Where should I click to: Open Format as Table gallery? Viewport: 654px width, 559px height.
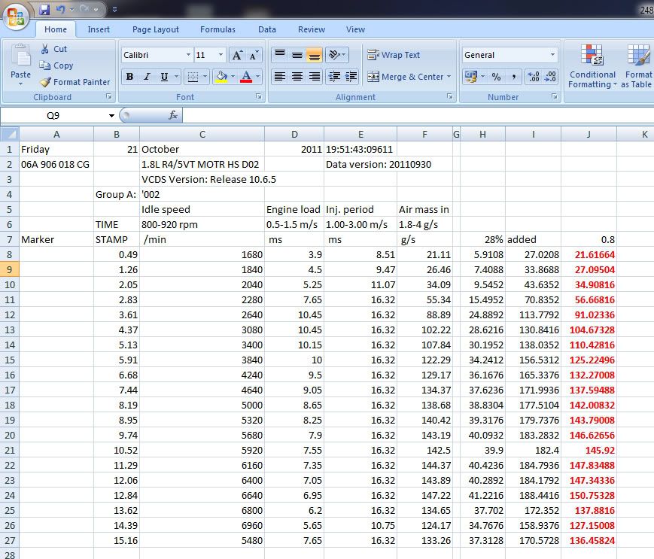point(638,67)
